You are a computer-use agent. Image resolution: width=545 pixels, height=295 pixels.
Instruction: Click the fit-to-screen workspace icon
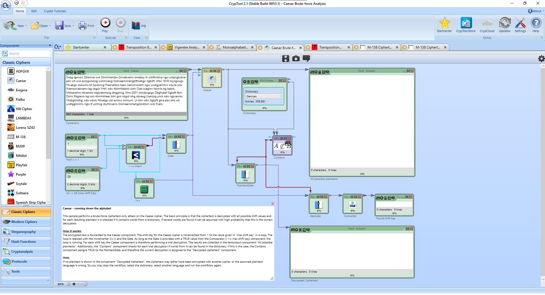[x=286, y=58]
